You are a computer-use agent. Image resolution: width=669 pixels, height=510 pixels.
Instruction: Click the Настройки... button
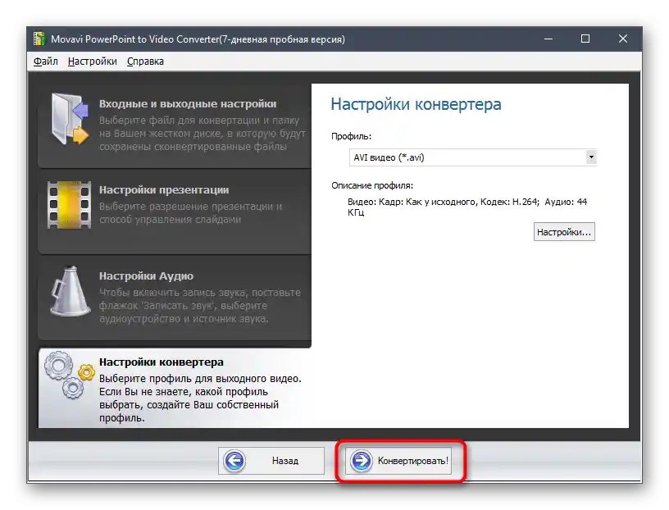pyautogui.click(x=564, y=232)
